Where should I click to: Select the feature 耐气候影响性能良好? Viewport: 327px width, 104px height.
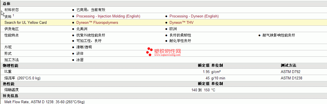coord(279,35)
